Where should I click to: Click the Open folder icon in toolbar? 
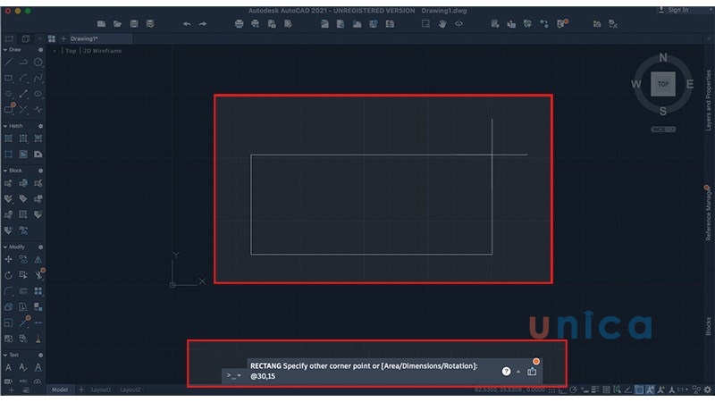pos(118,24)
